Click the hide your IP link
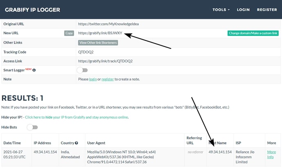Viewport: 282px width, 168px height. click(77, 117)
